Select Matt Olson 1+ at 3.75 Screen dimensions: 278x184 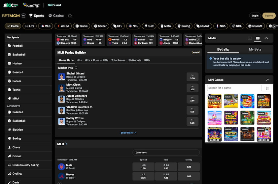click(192, 88)
